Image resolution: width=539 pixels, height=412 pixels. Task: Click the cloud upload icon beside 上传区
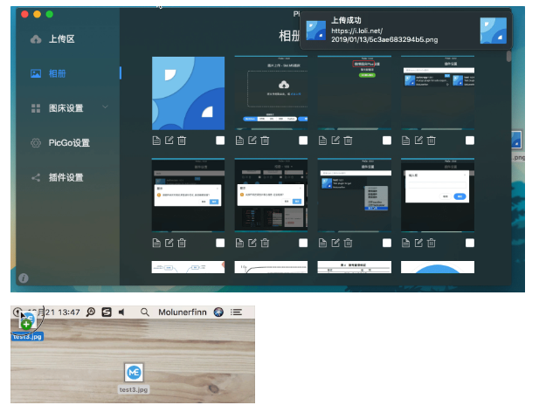[x=36, y=39]
